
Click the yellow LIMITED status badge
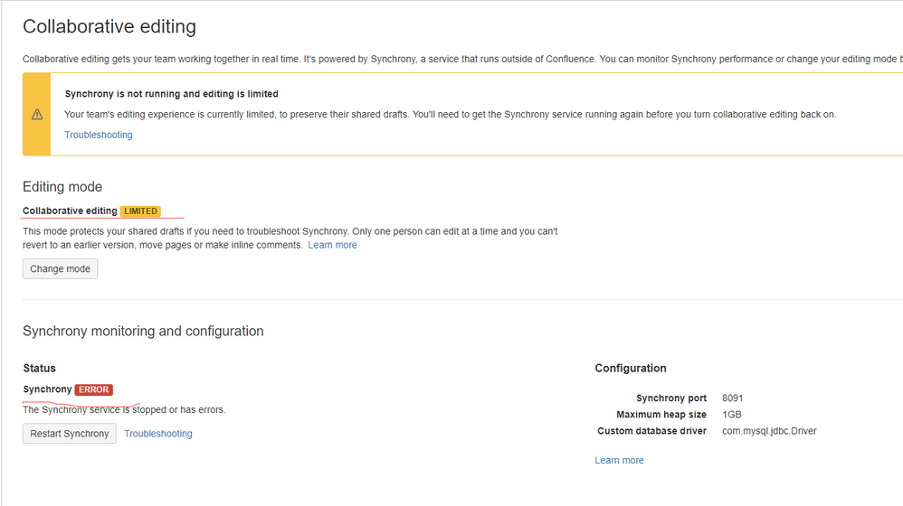(x=140, y=211)
